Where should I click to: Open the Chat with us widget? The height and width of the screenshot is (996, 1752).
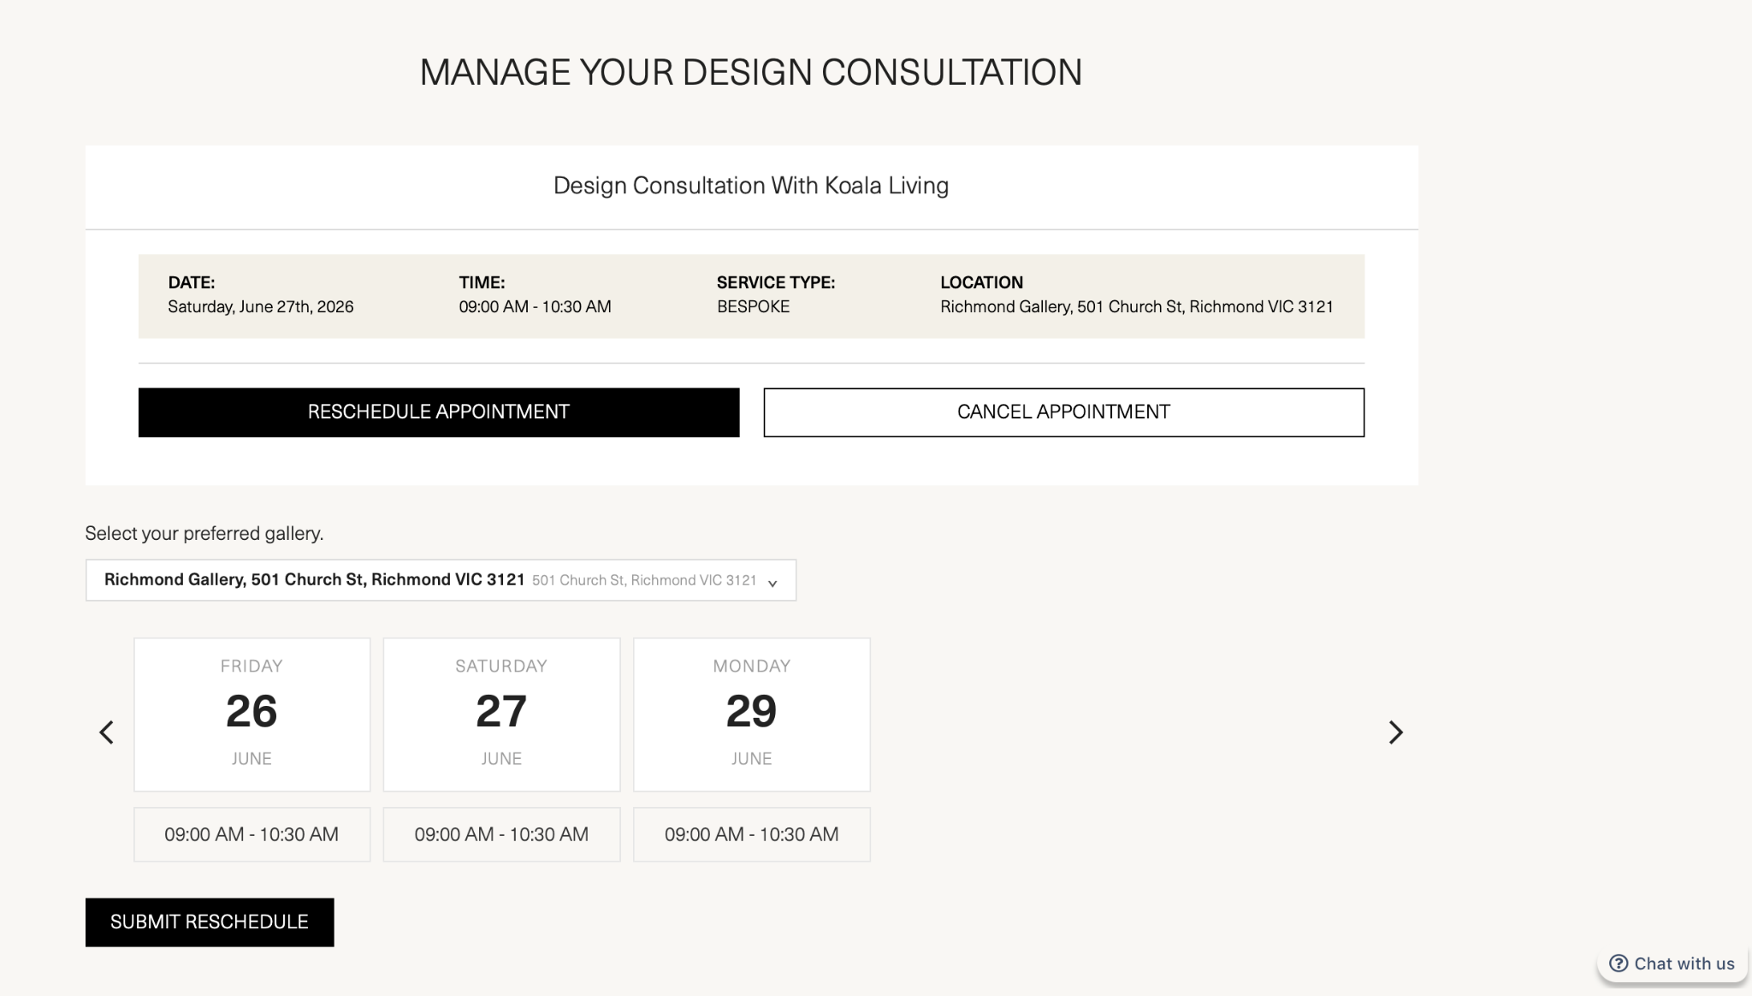[x=1672, y=963]
